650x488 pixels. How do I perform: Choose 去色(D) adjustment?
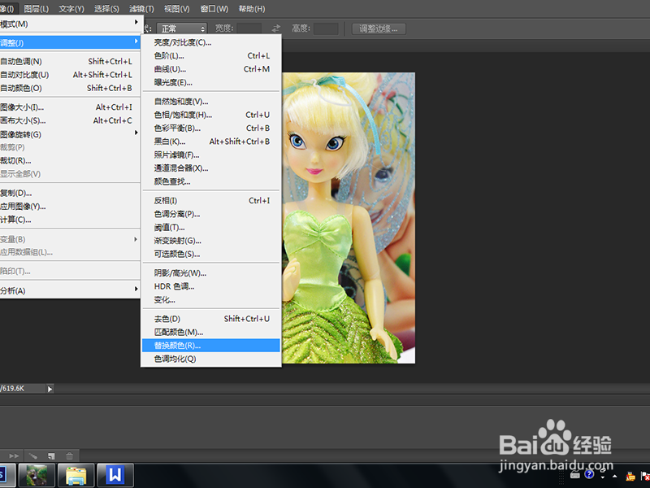tap(211, 318)
